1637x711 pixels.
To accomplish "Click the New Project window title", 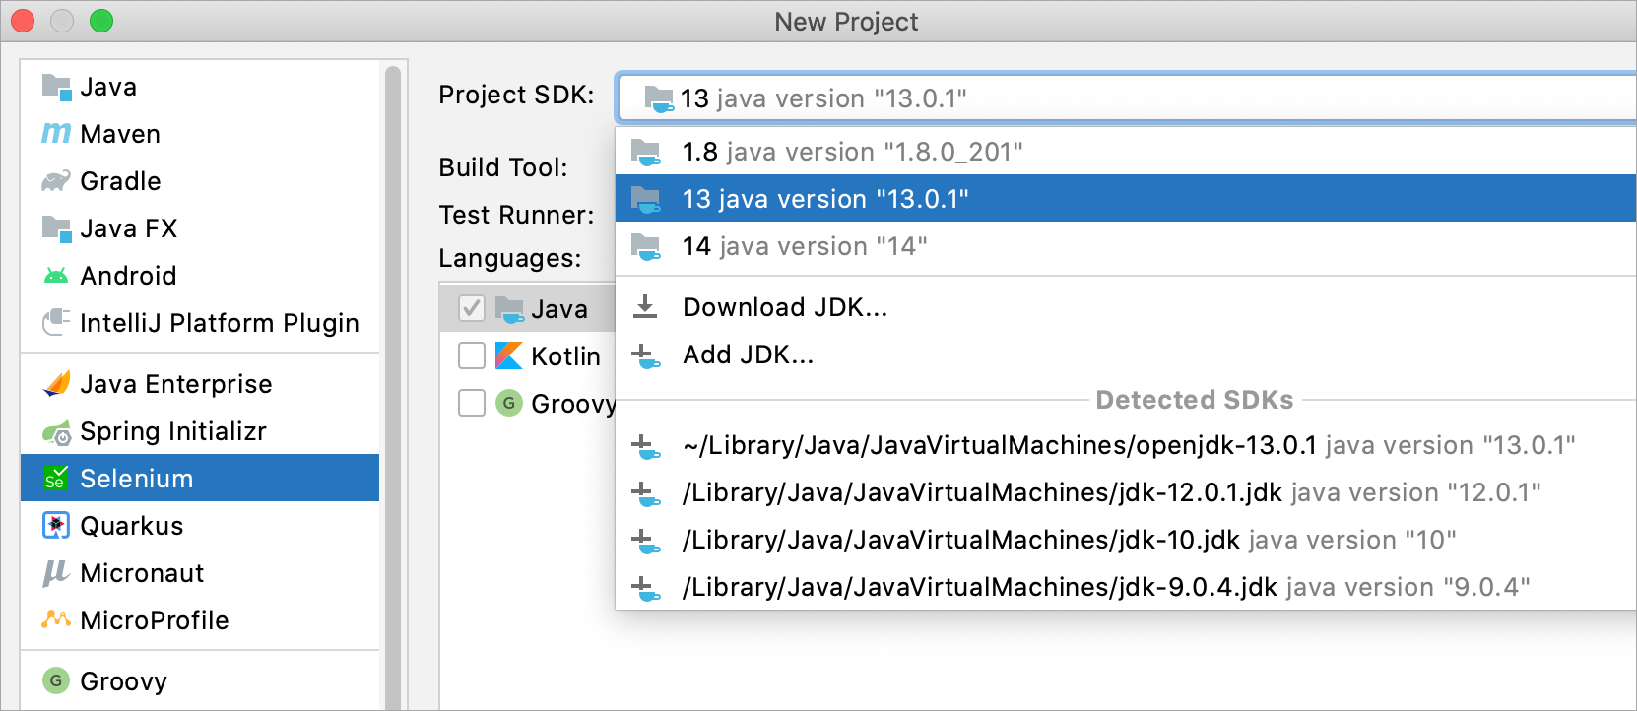I will (x=846, y=22).
